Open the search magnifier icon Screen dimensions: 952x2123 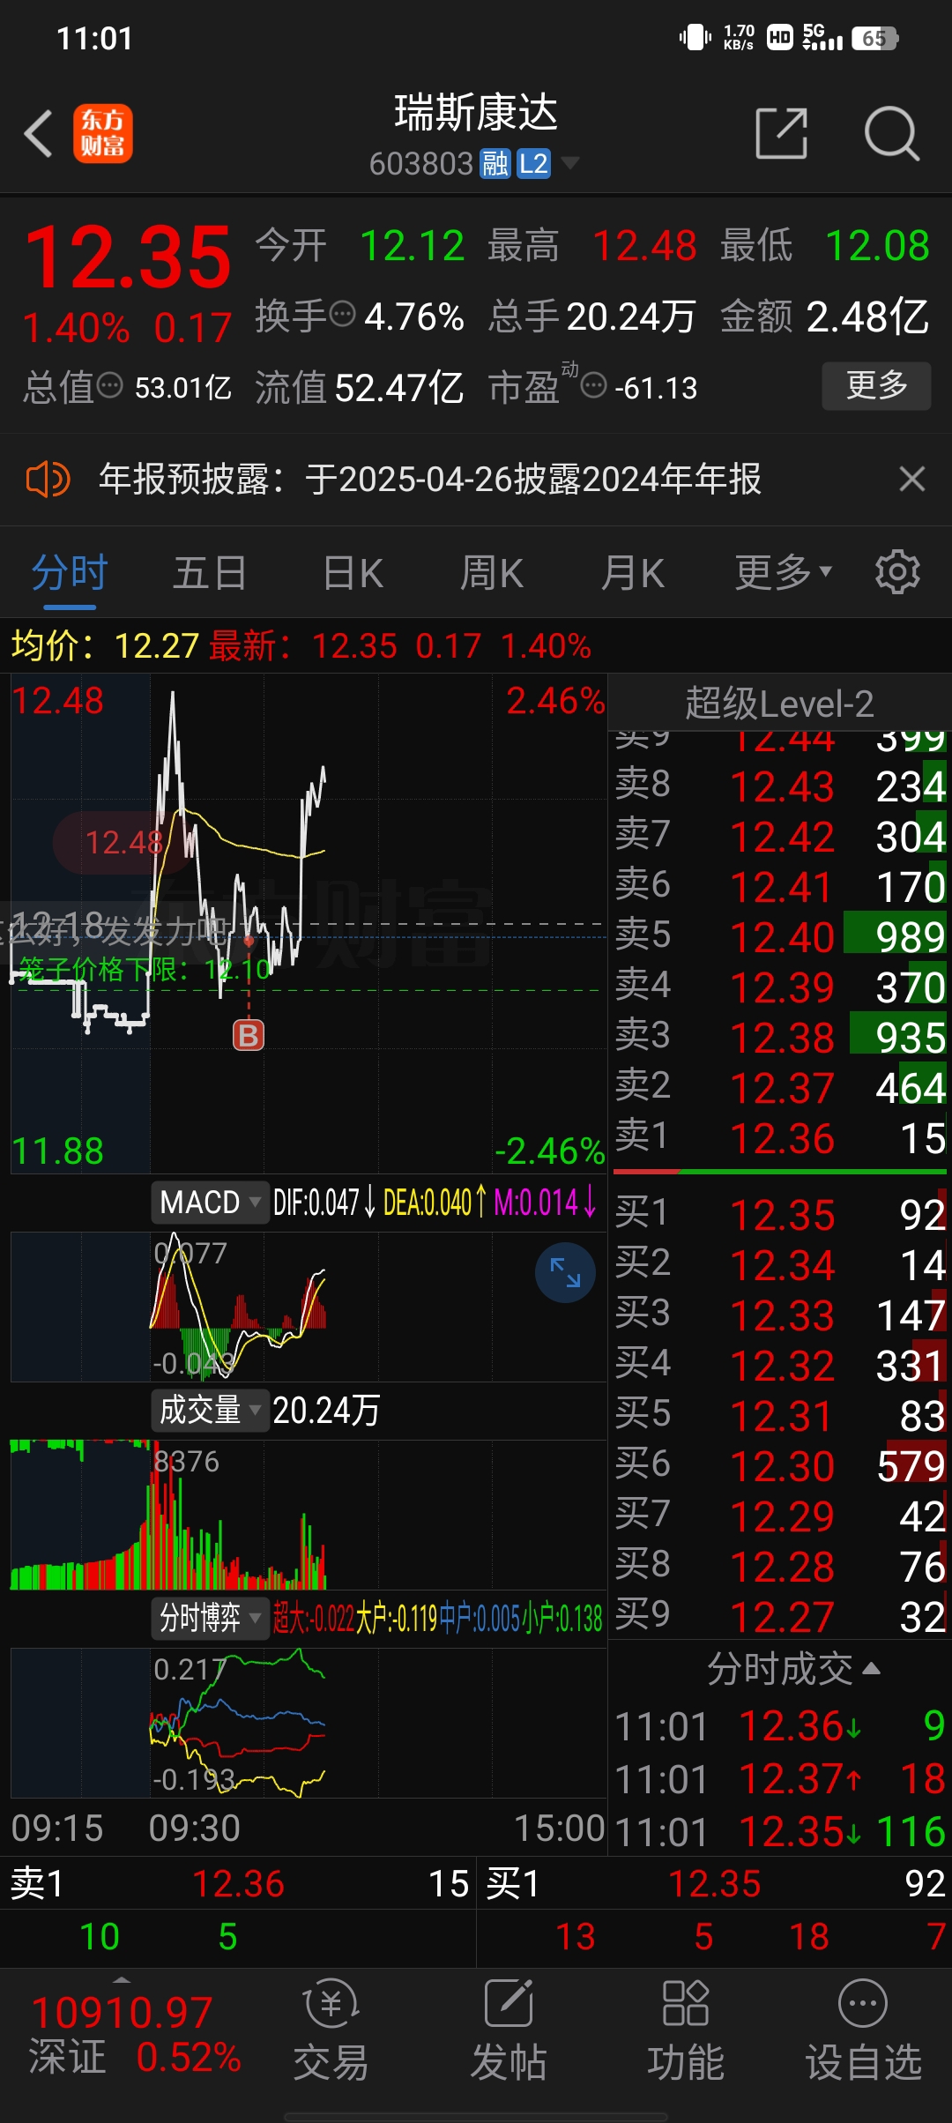892,134
